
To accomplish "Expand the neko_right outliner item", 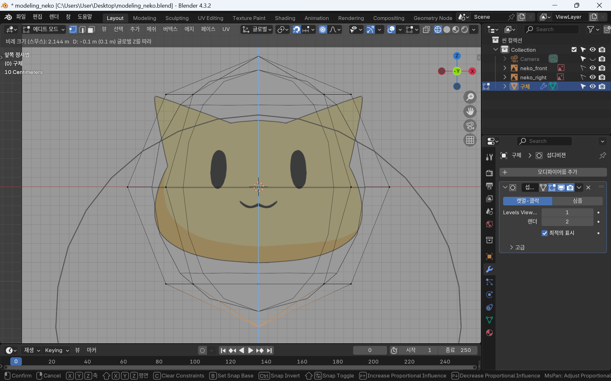I will click(505, 77).
